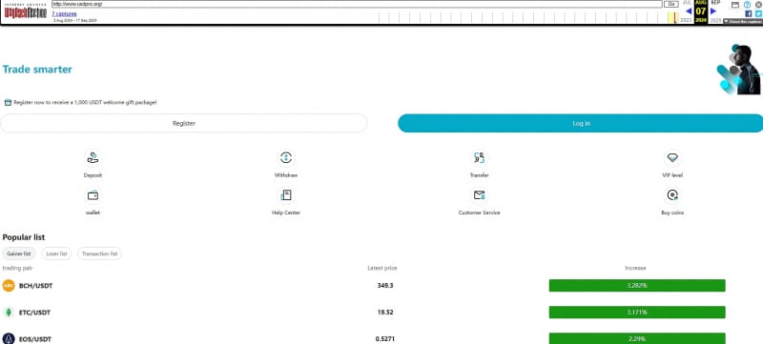Click the gift package icon

[x=8, y=103]
